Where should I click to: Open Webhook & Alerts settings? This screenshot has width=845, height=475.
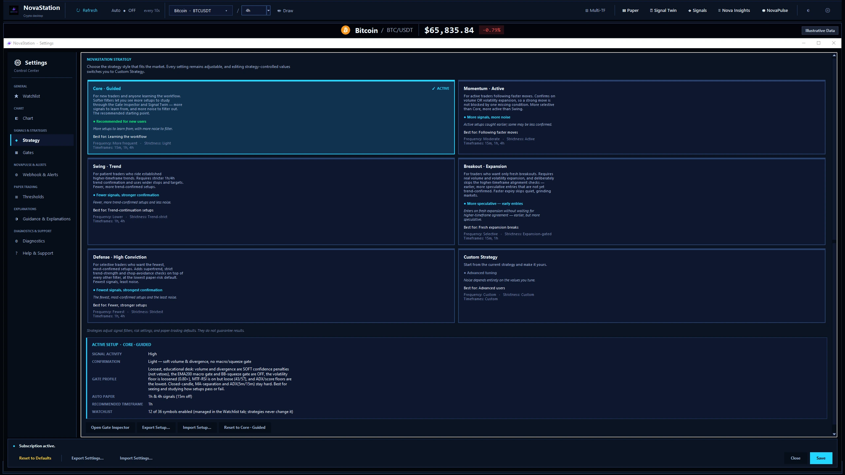[42, 174]
